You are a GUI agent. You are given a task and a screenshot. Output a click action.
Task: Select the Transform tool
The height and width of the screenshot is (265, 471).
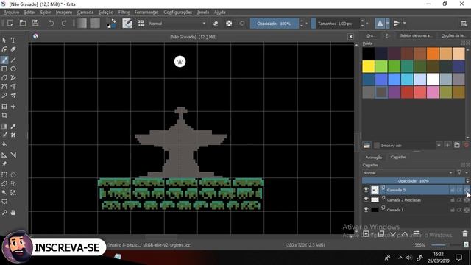coord(4,106)
